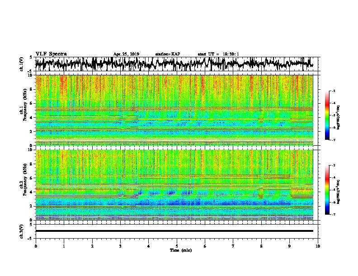Click time axis tick label "3"
This screenshot has width=358, height=276.
pos(120,246)
